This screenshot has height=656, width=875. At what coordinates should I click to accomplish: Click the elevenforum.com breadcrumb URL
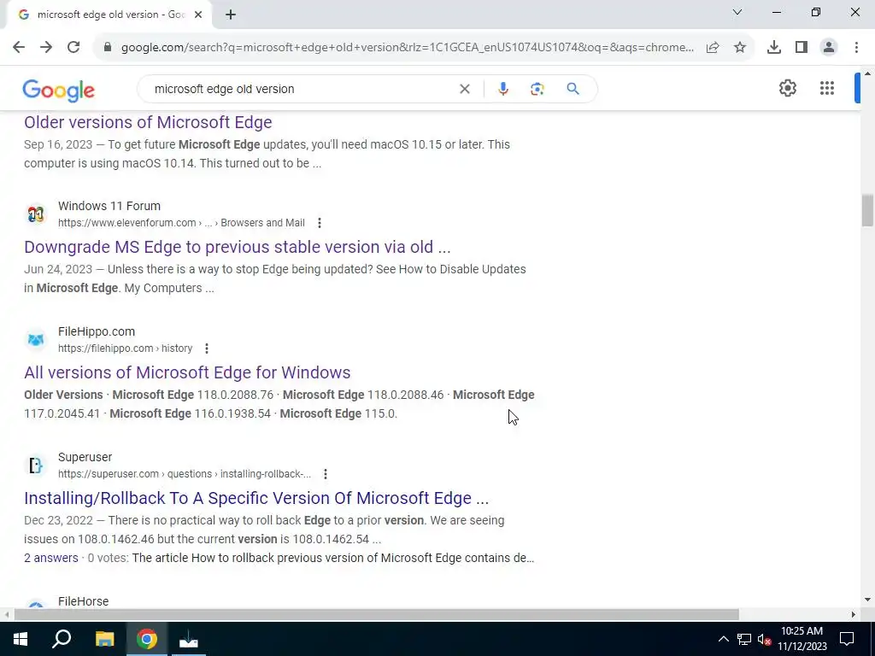(x=181, y=223)
